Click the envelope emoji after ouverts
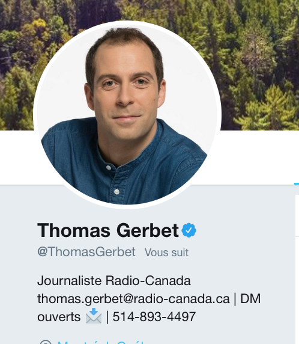The width and height of the screenshot is (299, 344). (x=94, y=316)
